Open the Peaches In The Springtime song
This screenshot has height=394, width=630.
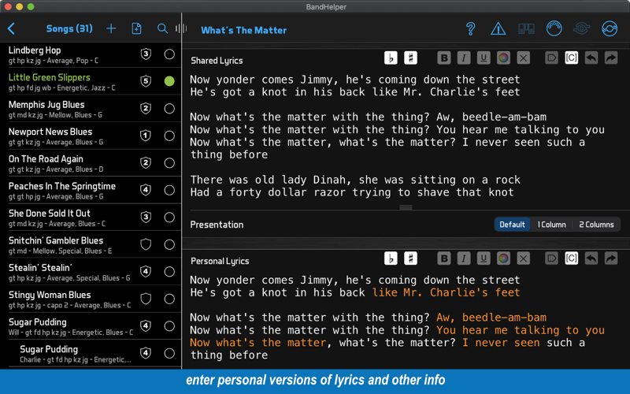91,190
